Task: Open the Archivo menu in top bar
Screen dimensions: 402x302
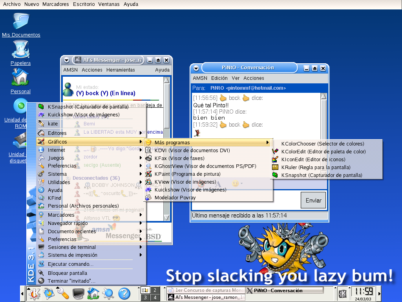Action: coord(12,4)
